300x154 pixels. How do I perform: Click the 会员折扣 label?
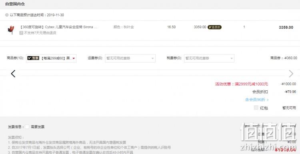coord(260,92)
